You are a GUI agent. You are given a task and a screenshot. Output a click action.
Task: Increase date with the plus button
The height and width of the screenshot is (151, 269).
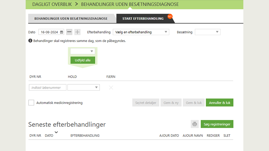click(x=77, y=32)
